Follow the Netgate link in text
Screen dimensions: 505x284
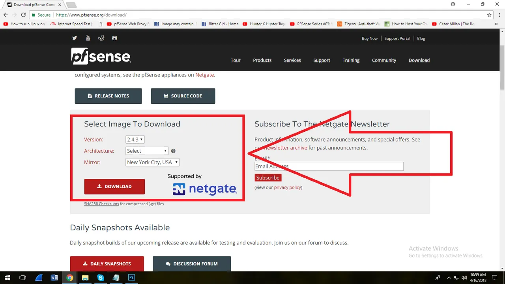tap(204, 75)
